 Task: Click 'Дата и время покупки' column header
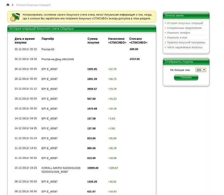25,41
